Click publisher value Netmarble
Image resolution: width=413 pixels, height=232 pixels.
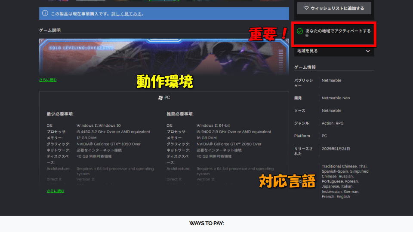coord(331,80)
